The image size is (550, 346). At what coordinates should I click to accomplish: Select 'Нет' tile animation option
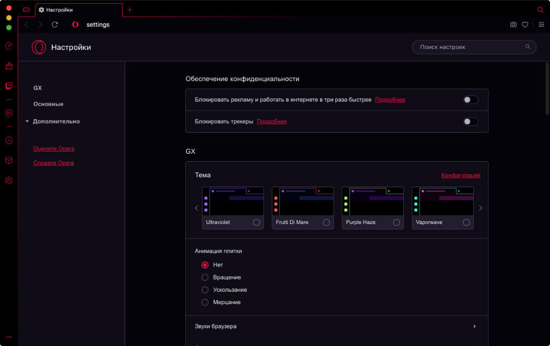205,264
